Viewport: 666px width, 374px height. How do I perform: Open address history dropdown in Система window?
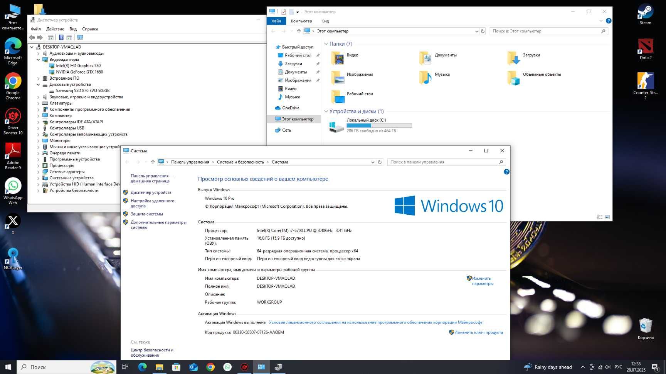pyautogui.click(x=373, y=162)
